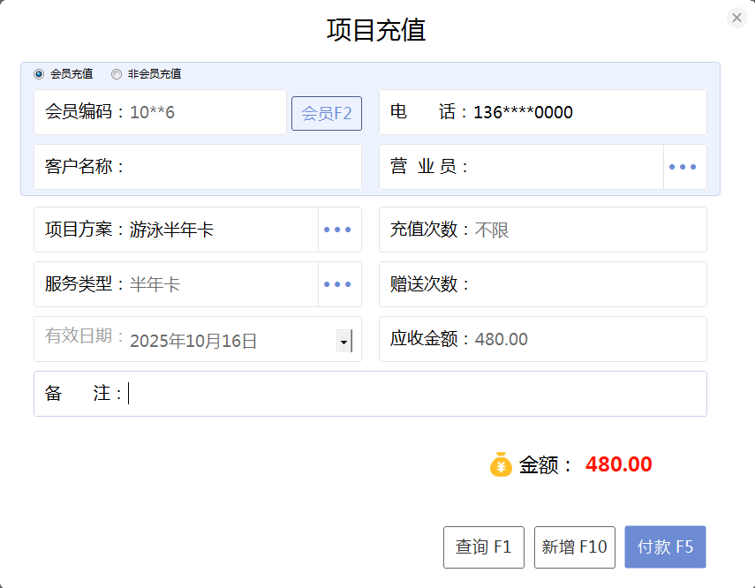The width and height of the screenshot is (755, 588).
Task: Click the gold money bag icon
Action: [x=501, y=464]
